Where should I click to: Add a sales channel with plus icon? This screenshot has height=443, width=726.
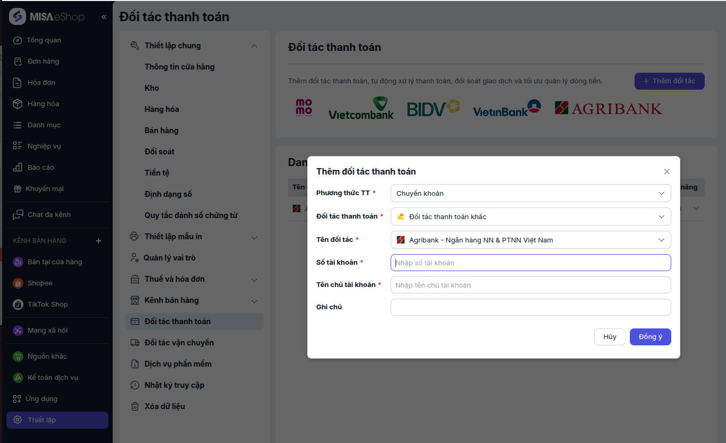[98, 241]
